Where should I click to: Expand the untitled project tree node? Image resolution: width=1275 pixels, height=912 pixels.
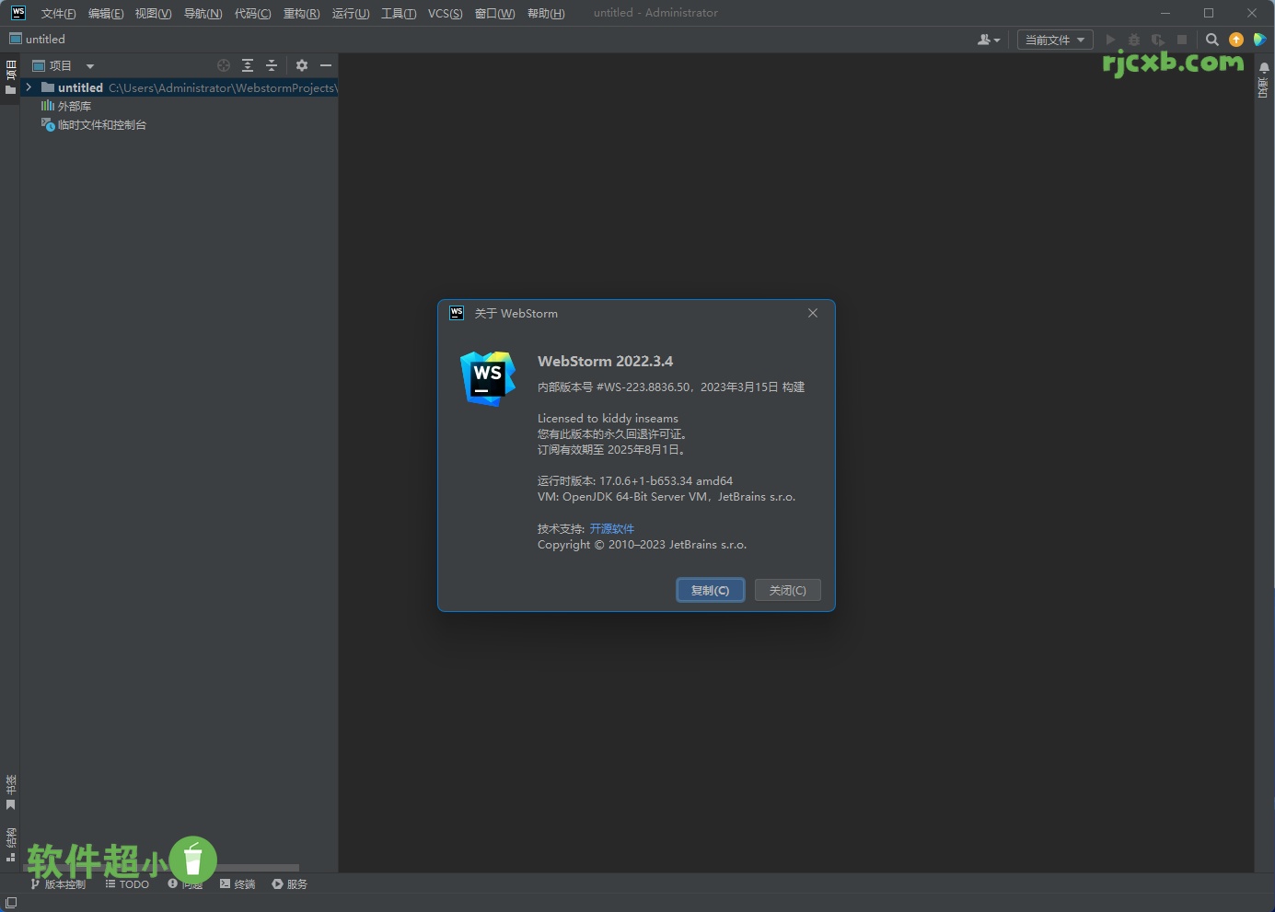click(29, 87)
